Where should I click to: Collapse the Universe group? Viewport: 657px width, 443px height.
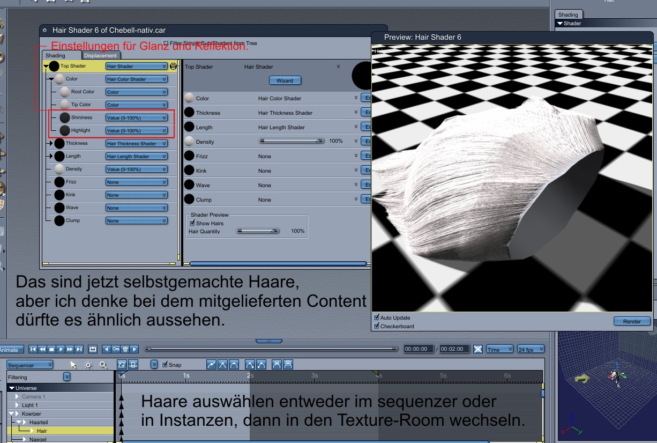point(12,388)
